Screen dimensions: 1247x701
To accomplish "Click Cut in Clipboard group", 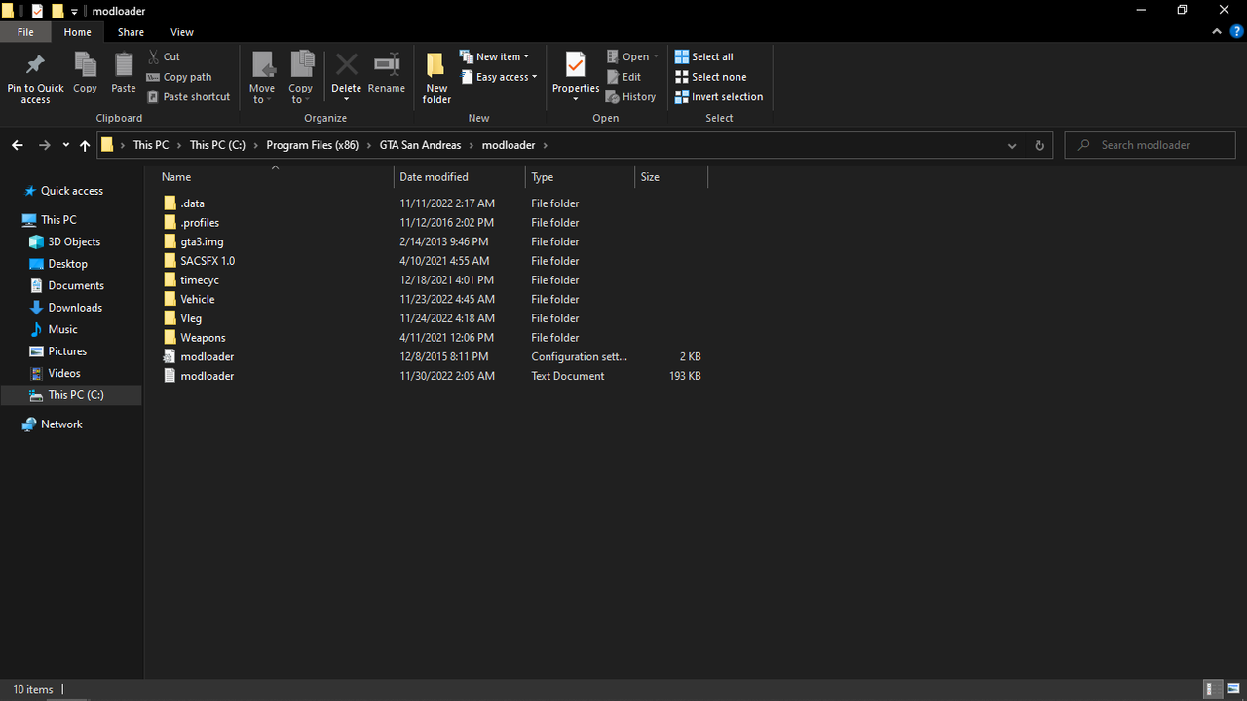I will point(164,56).
